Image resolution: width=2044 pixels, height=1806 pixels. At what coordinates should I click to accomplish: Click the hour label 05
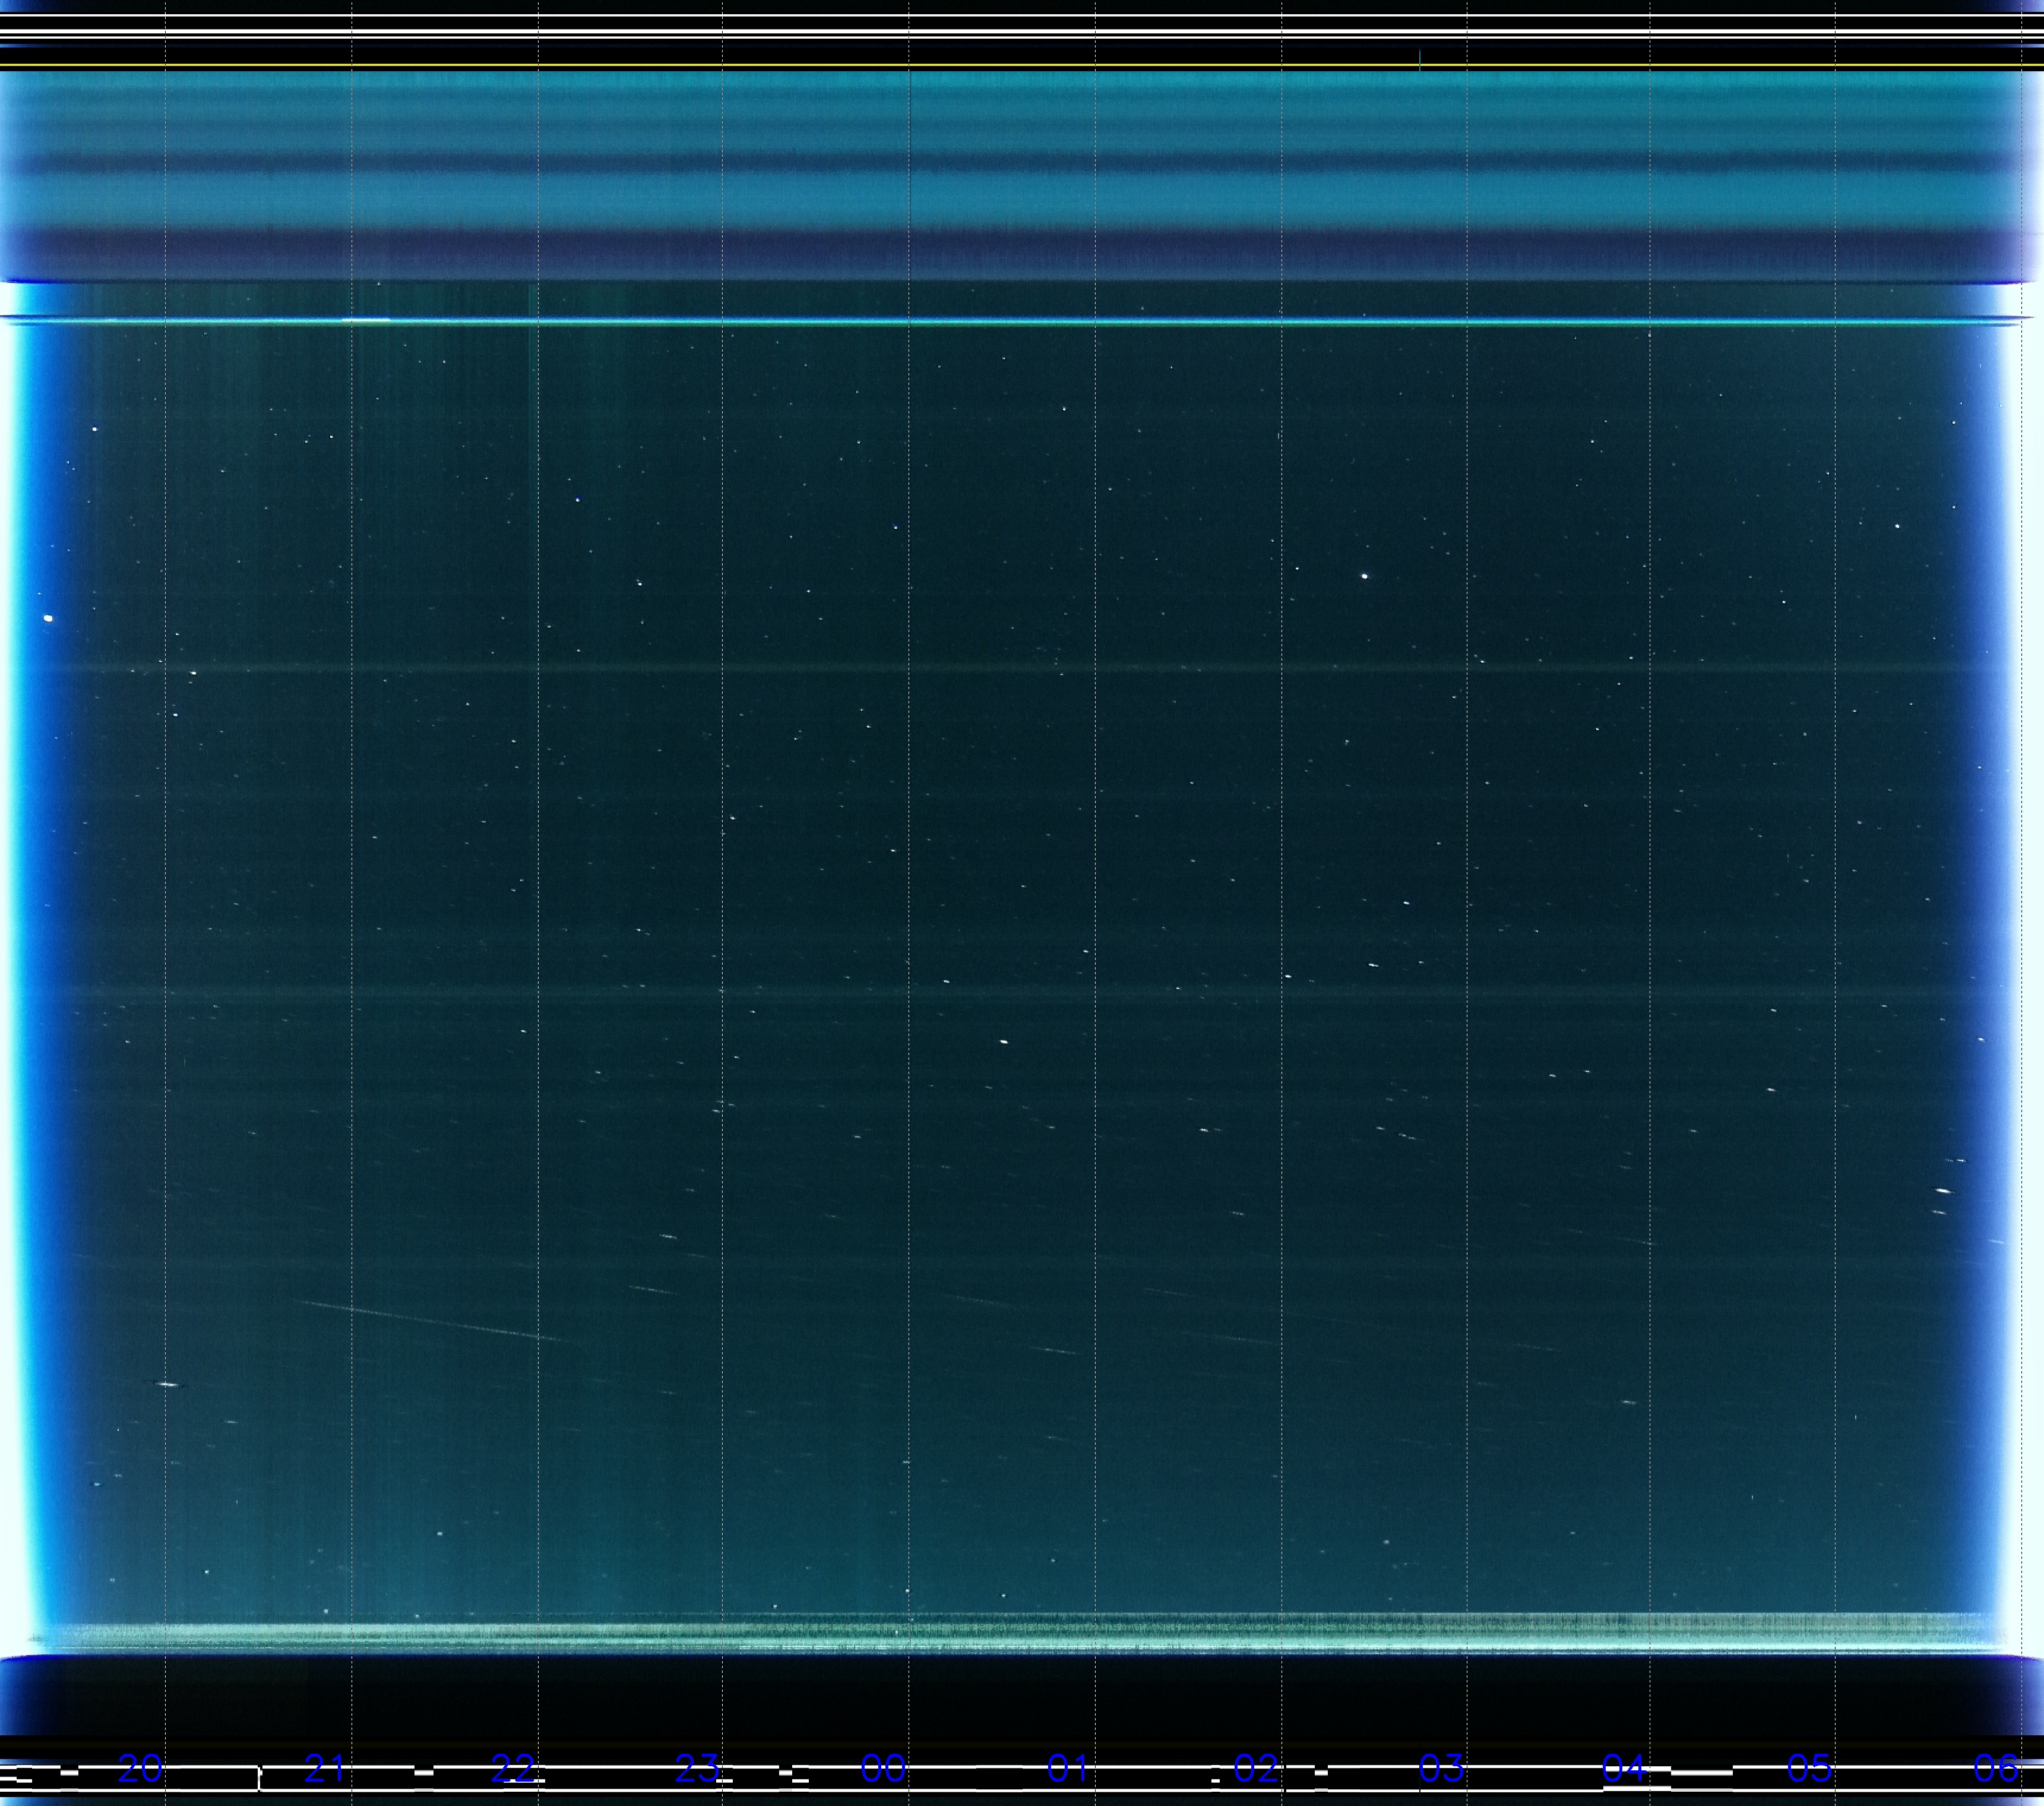click(1810, 1769)
